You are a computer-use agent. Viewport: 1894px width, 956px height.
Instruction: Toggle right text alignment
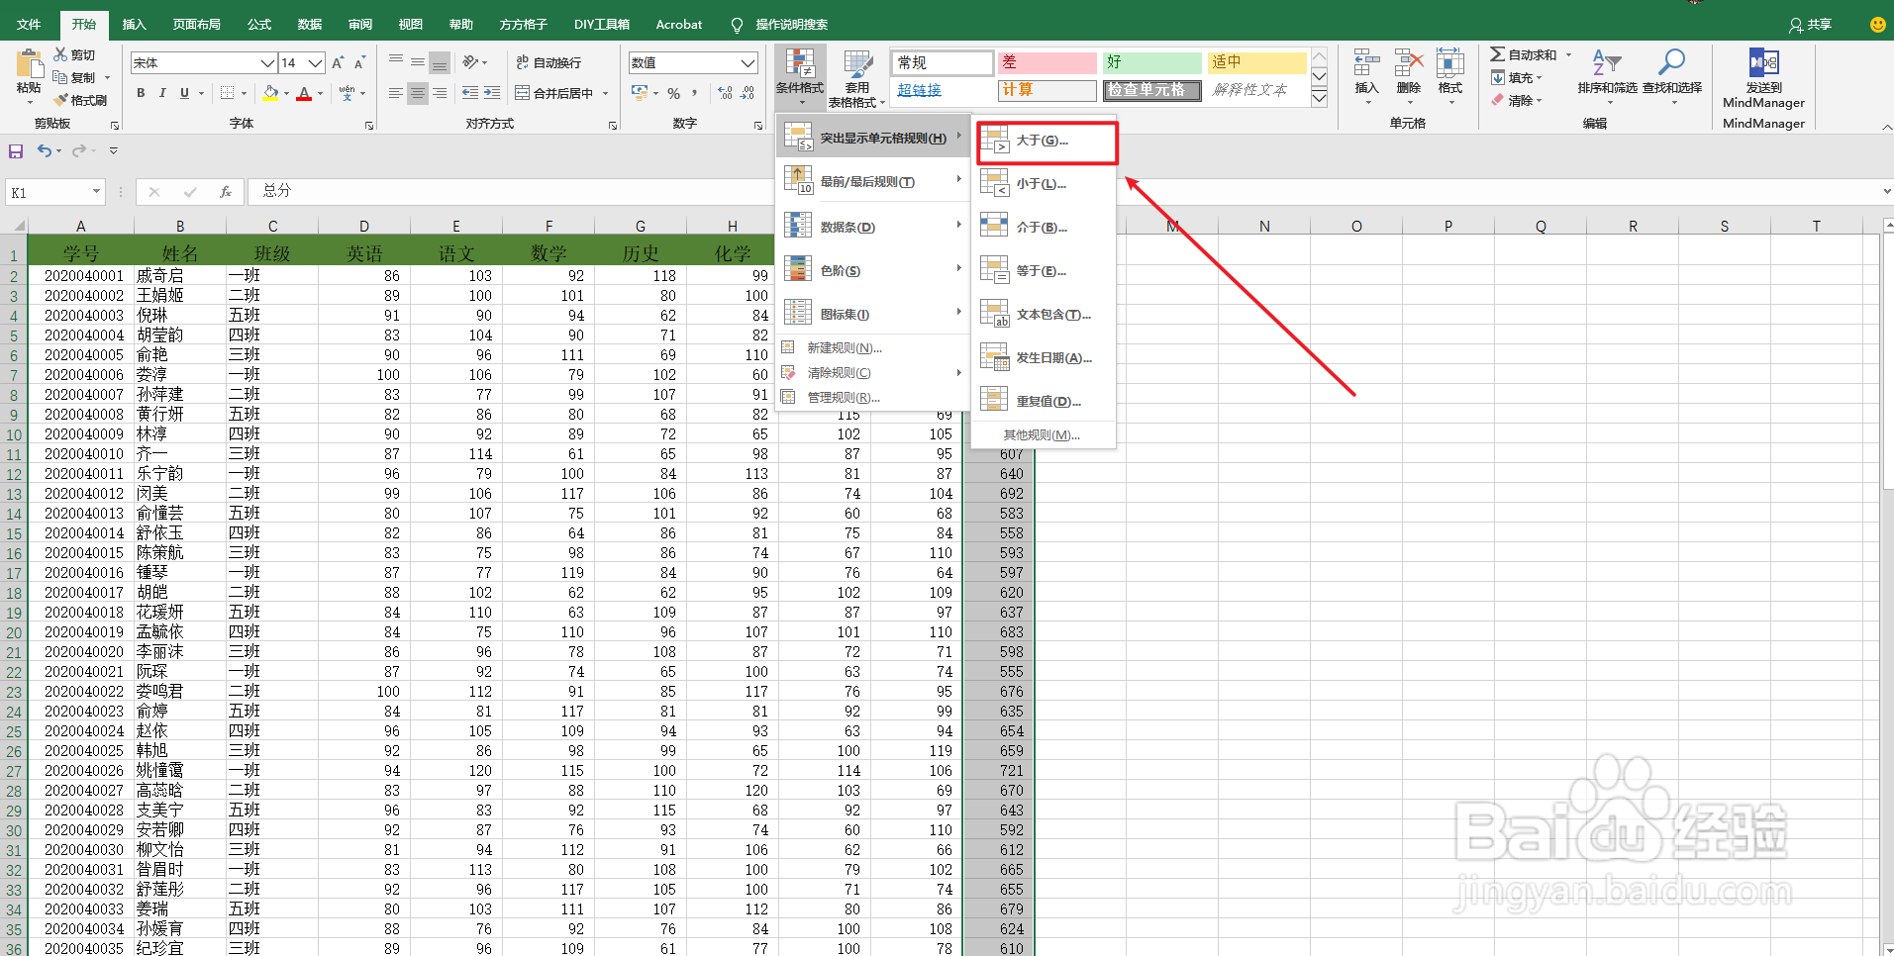pos(440,93)
